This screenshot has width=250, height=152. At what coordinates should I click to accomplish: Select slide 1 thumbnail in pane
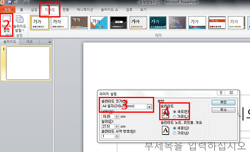tap(28, 63)
